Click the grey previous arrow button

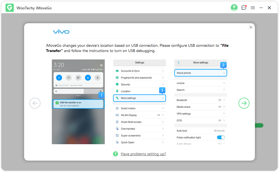(35, 103)
